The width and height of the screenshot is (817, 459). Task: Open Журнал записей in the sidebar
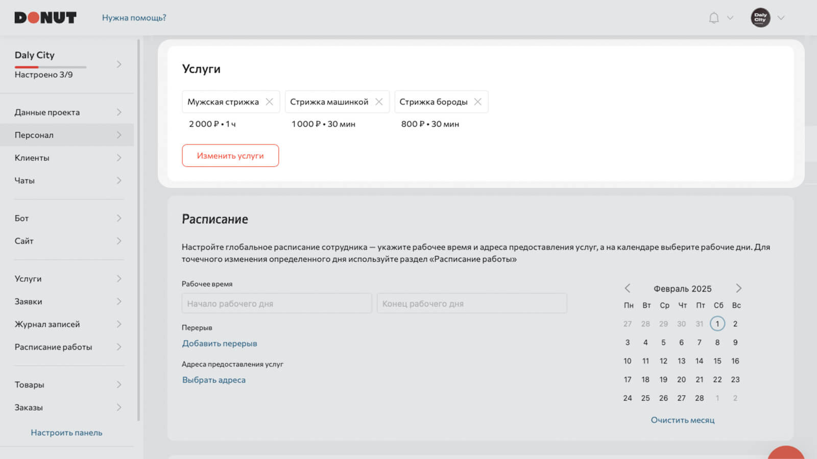pos(67,324)
